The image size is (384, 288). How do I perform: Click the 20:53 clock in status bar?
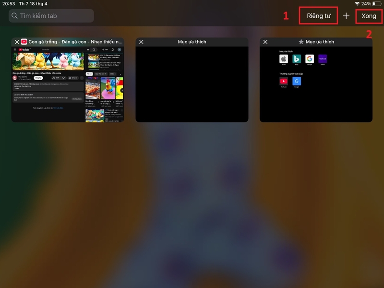point(9,4)
